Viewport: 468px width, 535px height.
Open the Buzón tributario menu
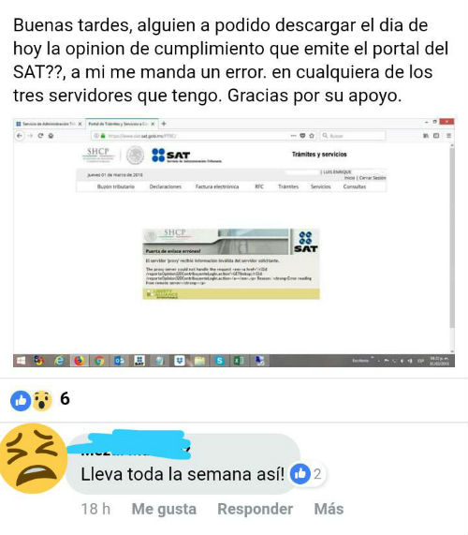tap(116, 186)
